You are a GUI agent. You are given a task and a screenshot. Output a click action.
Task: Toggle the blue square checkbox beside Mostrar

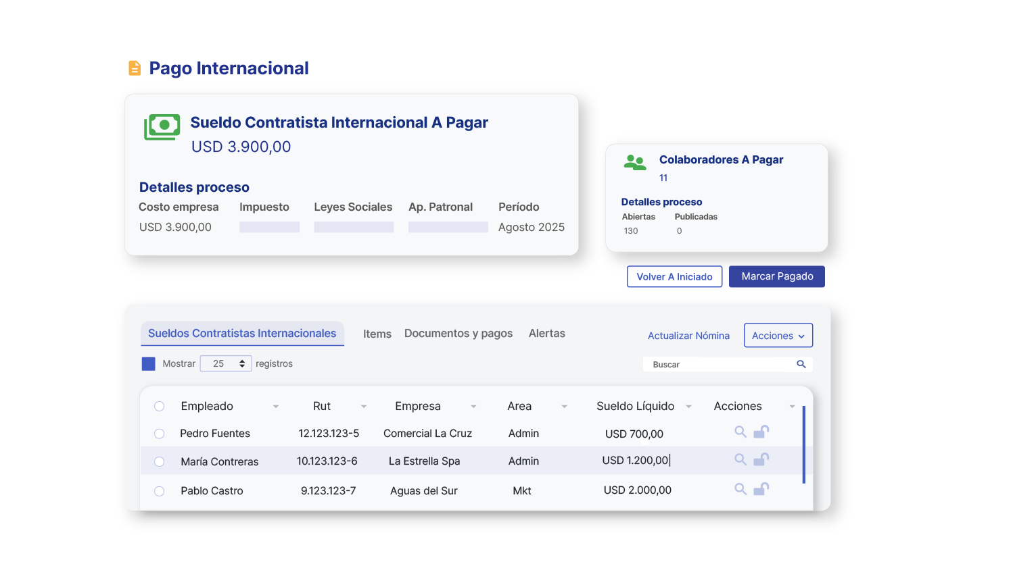[148, 363]
